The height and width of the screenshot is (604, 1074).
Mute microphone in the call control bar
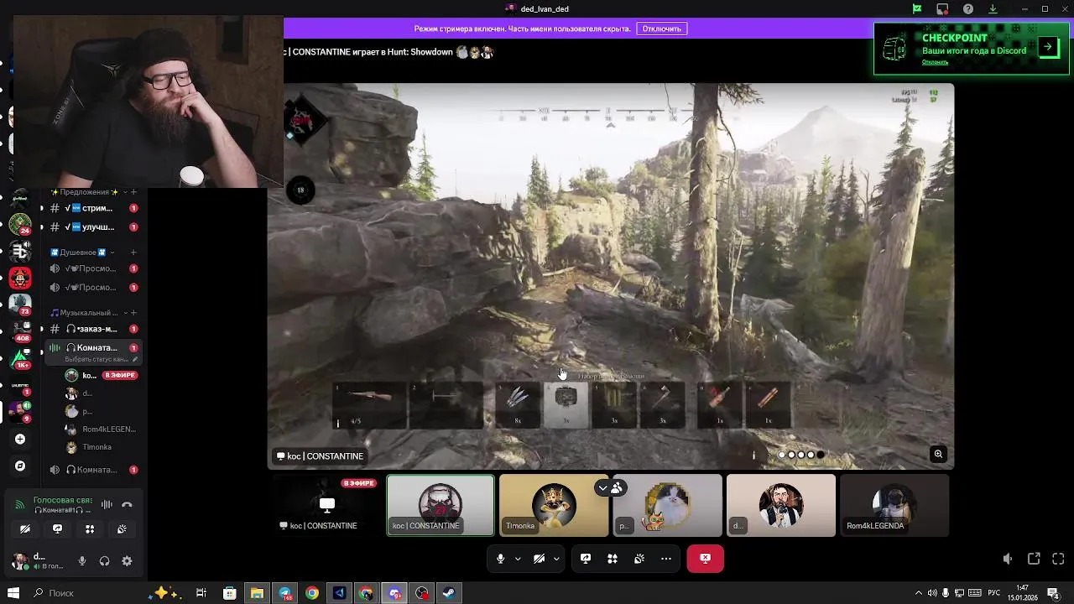500,559
